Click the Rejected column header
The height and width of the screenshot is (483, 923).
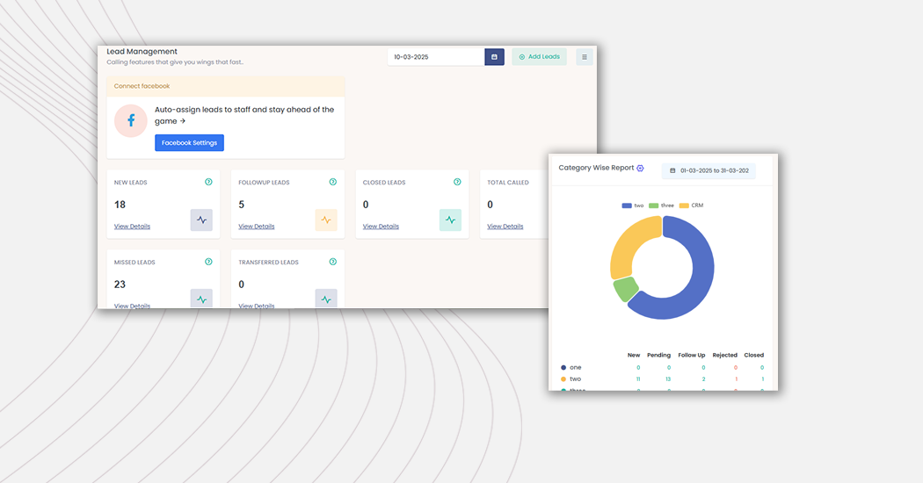(724, 356)
